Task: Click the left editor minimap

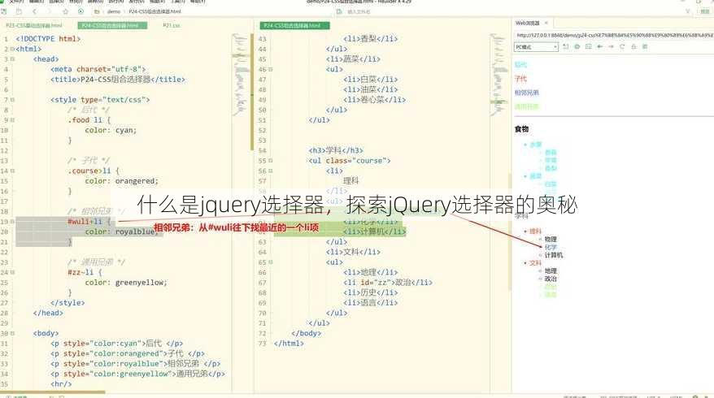Action: [x=241, y=75]
